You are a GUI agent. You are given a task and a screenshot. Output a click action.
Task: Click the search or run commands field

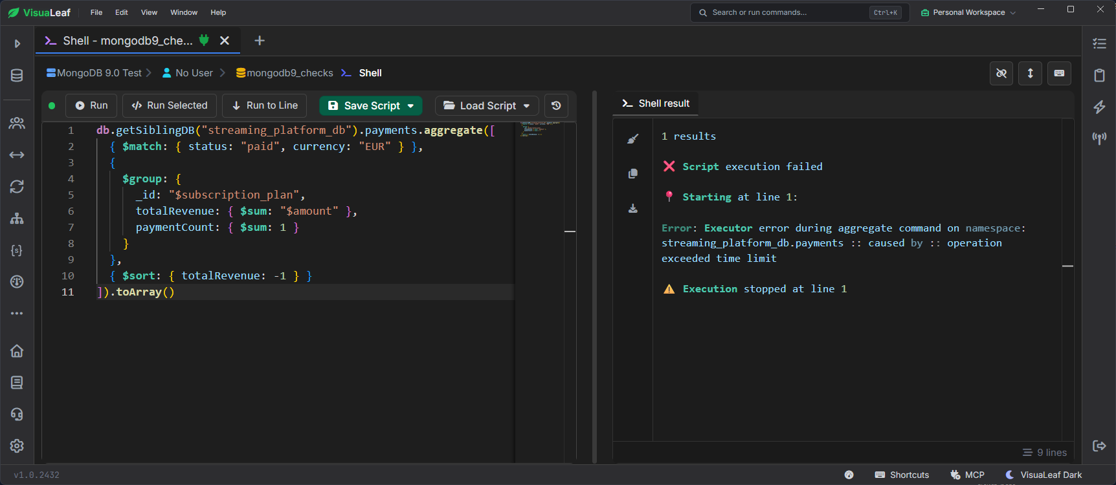pos(800,12)
